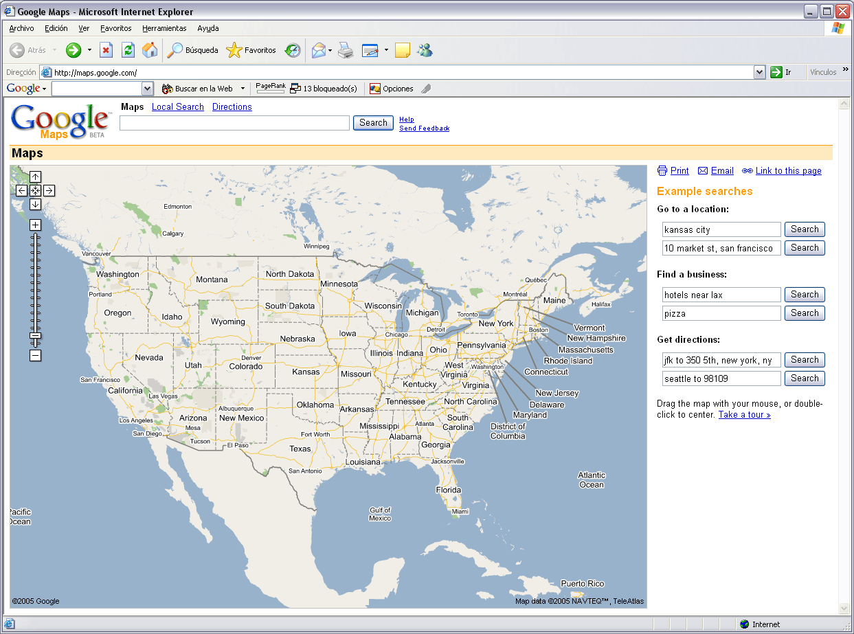The height and width of the screenshot is (634, 854).
Task: Click the Vínculos links bar label
Action: coord(823,72)
